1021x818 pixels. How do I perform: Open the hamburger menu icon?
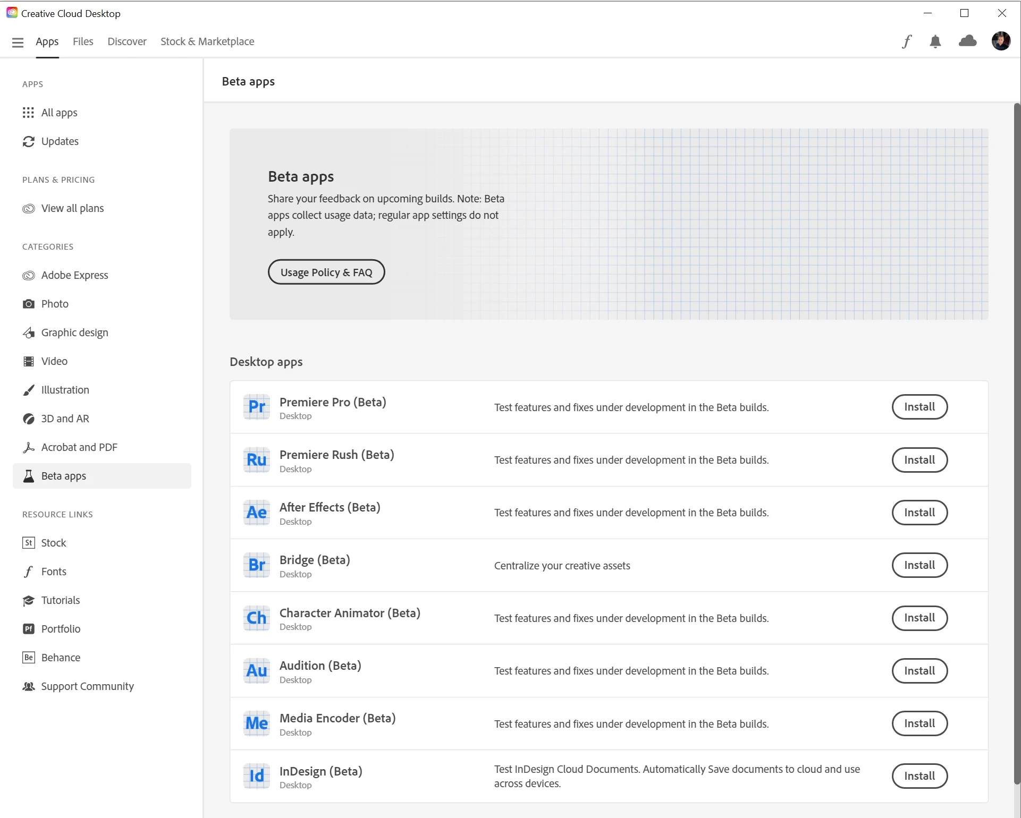click(x=18, y=42)
